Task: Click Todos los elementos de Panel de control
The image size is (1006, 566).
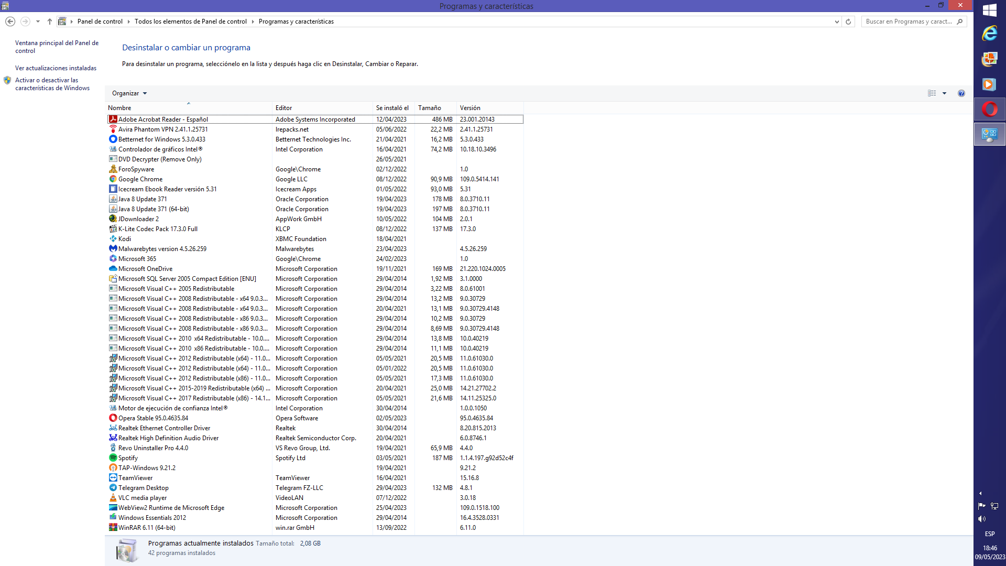Action: click(x=190, y=21)
